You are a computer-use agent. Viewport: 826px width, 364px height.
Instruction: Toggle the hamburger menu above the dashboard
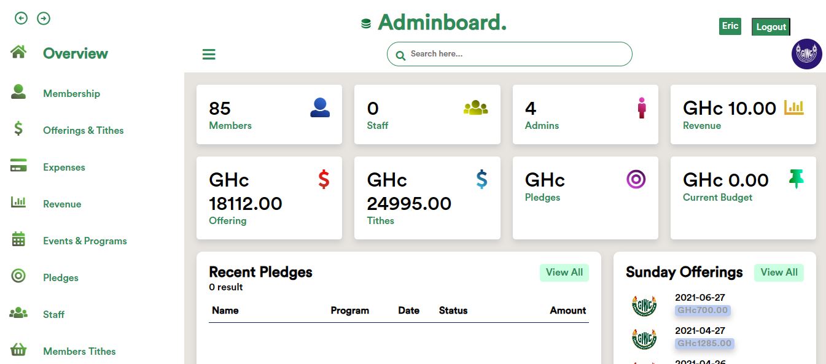click(209, 54)
